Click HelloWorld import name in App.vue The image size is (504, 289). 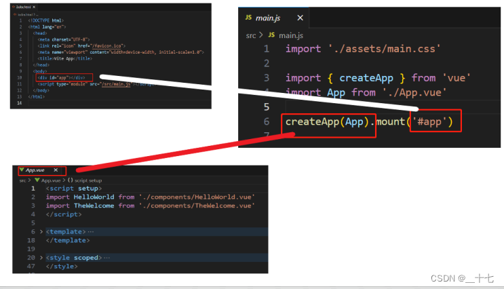94,197
